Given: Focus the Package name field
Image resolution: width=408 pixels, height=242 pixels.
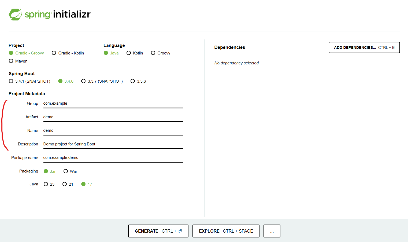Looking at the screenshot, I should pos(113,158).
